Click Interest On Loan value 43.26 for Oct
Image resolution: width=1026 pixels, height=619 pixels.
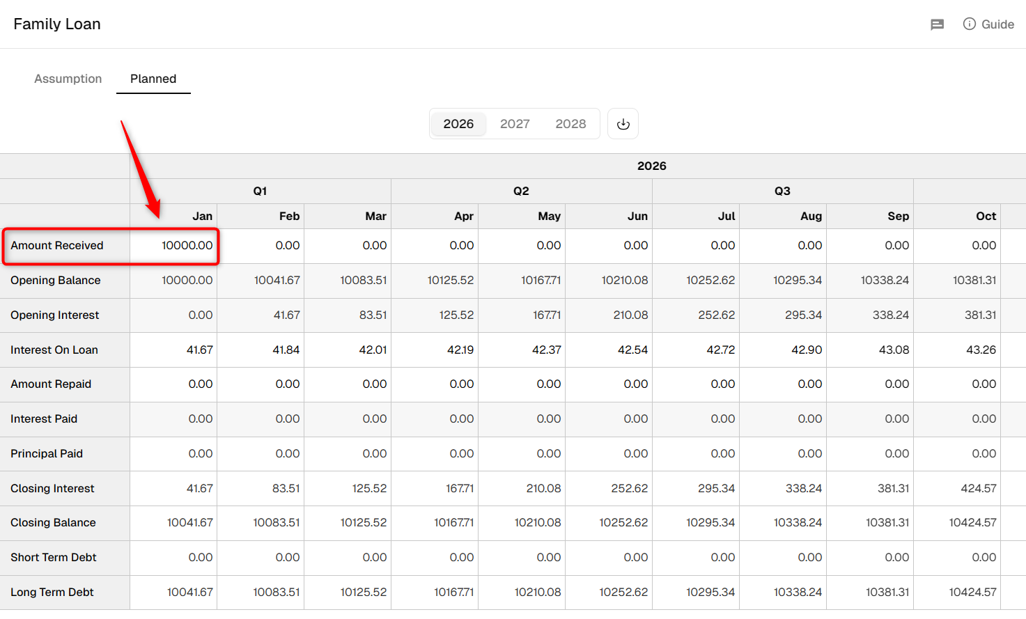(981, 350)
